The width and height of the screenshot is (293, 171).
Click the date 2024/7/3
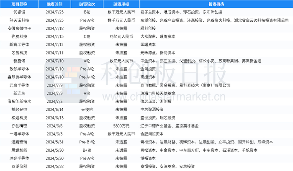click(54, 101)
